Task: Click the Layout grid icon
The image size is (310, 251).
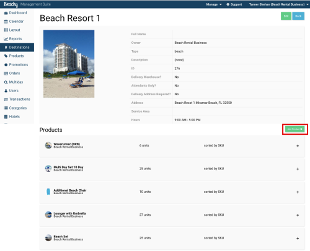Action: [6, 30]
